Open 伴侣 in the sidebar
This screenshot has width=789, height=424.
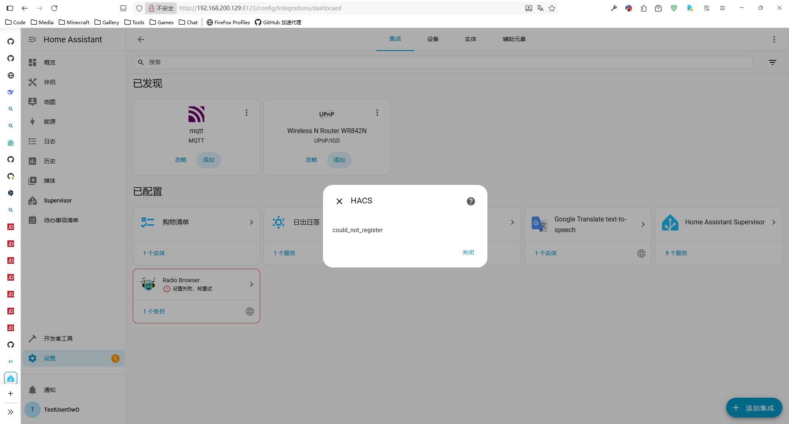click(x=73, y=82)
